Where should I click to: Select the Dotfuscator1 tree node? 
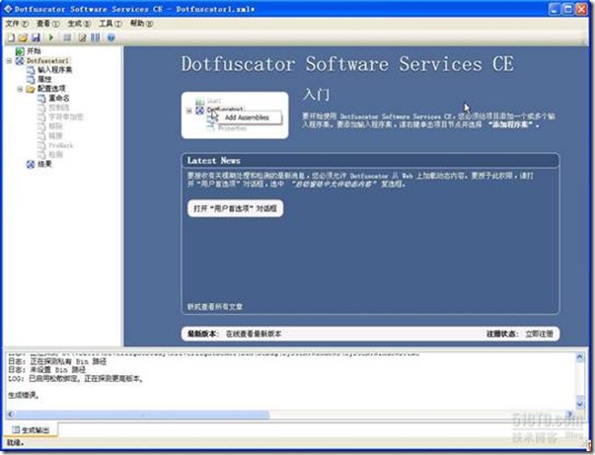47,61
